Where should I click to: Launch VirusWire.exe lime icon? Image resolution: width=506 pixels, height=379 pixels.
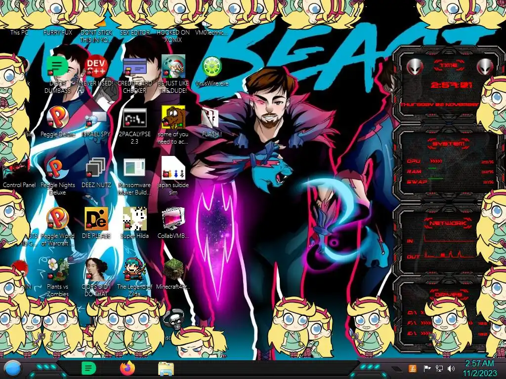coord(211,67)
